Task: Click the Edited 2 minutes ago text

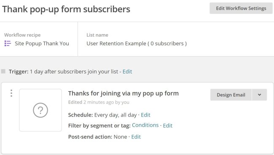Action: 99,102
